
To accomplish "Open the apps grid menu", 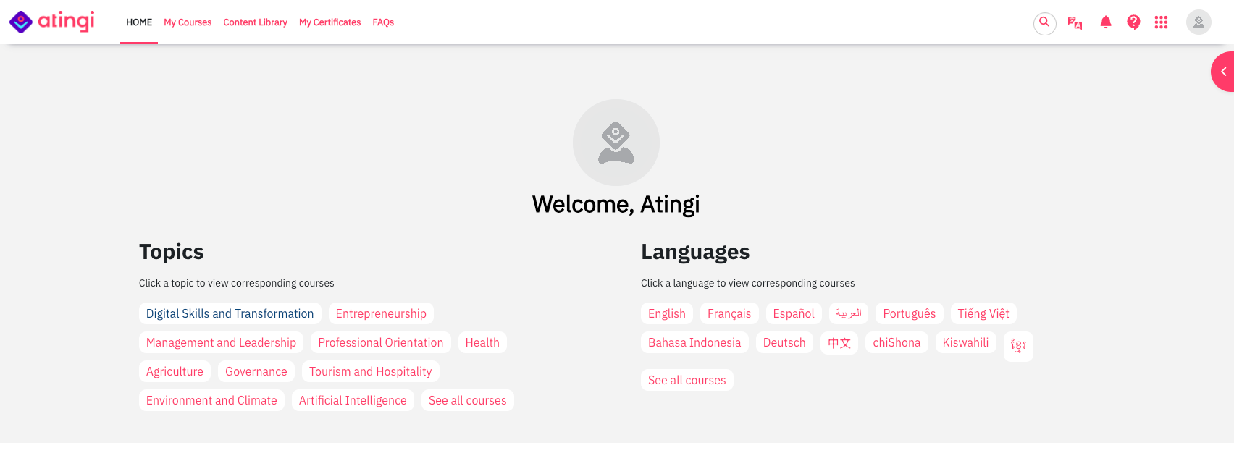I will [1161, 22].
